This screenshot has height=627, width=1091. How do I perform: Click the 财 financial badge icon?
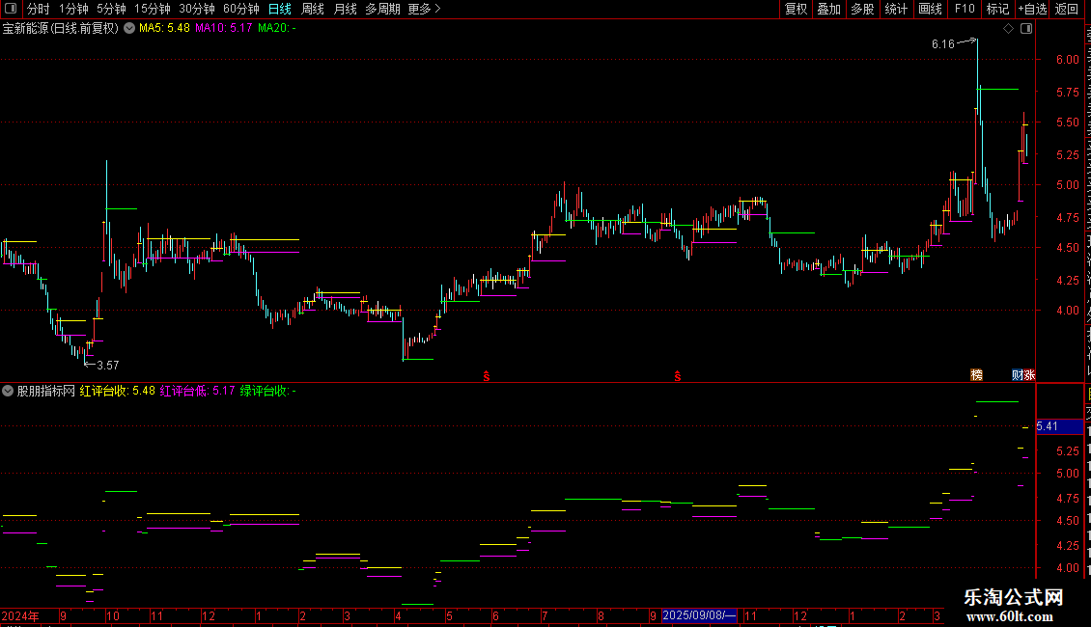[1018, 375]
